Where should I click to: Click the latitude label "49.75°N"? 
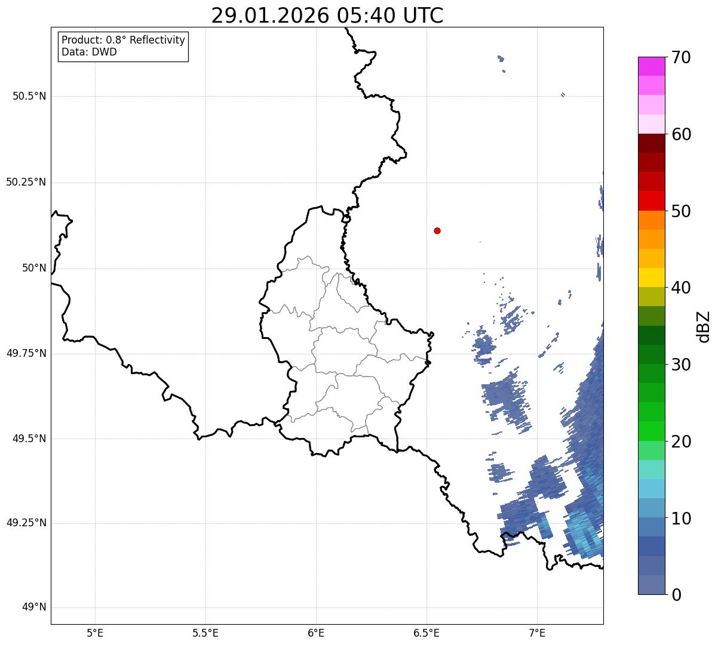click(26, 353)
